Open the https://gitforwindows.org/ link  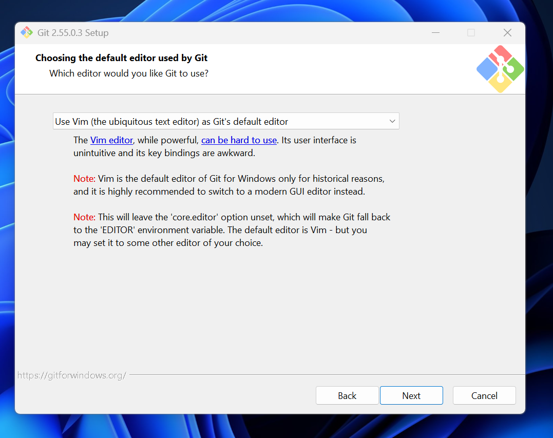71,375
